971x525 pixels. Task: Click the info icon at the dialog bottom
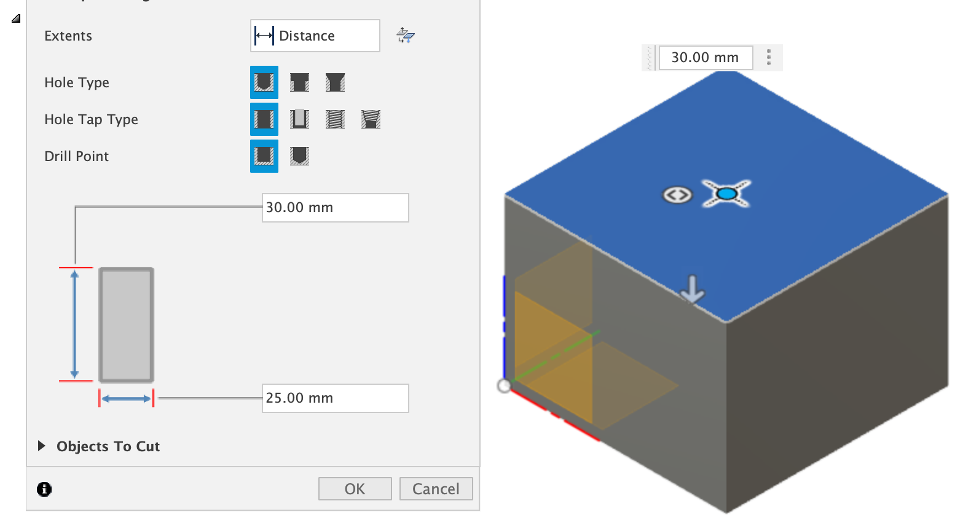tap(44, 489)
